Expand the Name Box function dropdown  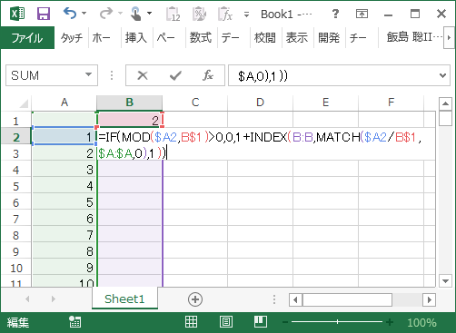(88, 74)
